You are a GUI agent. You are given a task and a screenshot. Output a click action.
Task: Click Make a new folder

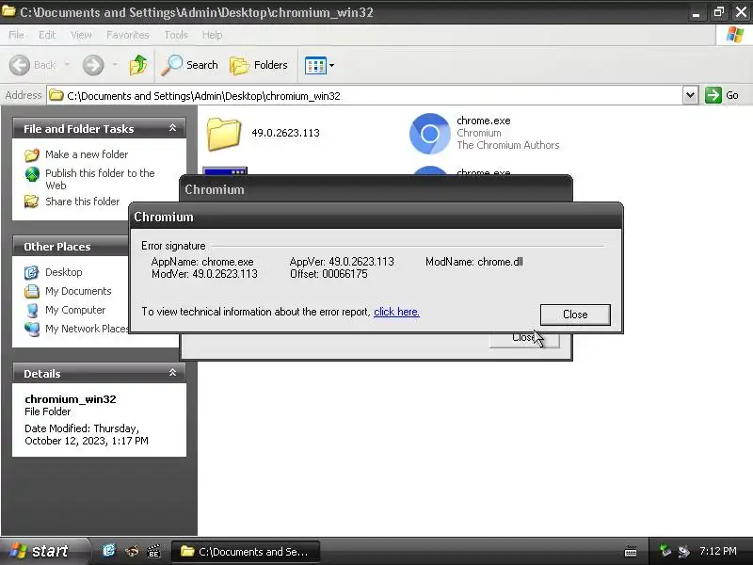(x=87, y=154)
